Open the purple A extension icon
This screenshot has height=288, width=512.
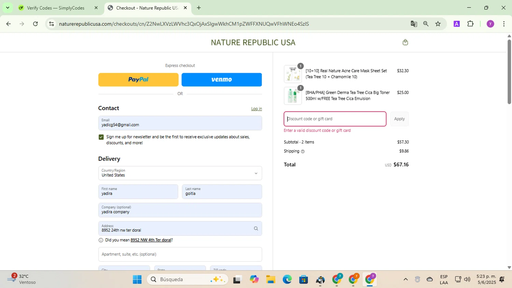point(457,24)
